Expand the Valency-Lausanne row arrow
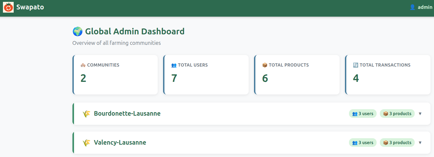This screenshot has width=434, height=157. click(420, 143)
